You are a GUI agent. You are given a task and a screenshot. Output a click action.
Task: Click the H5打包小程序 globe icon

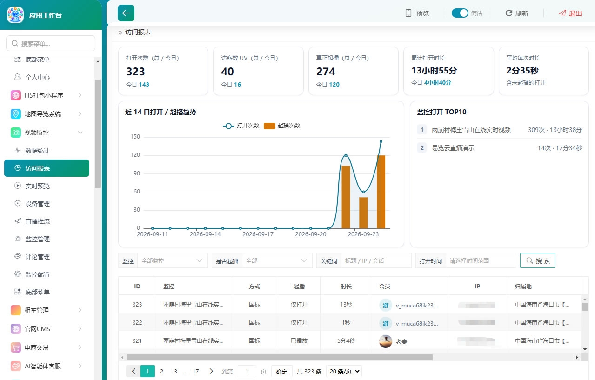pos(16,95)
